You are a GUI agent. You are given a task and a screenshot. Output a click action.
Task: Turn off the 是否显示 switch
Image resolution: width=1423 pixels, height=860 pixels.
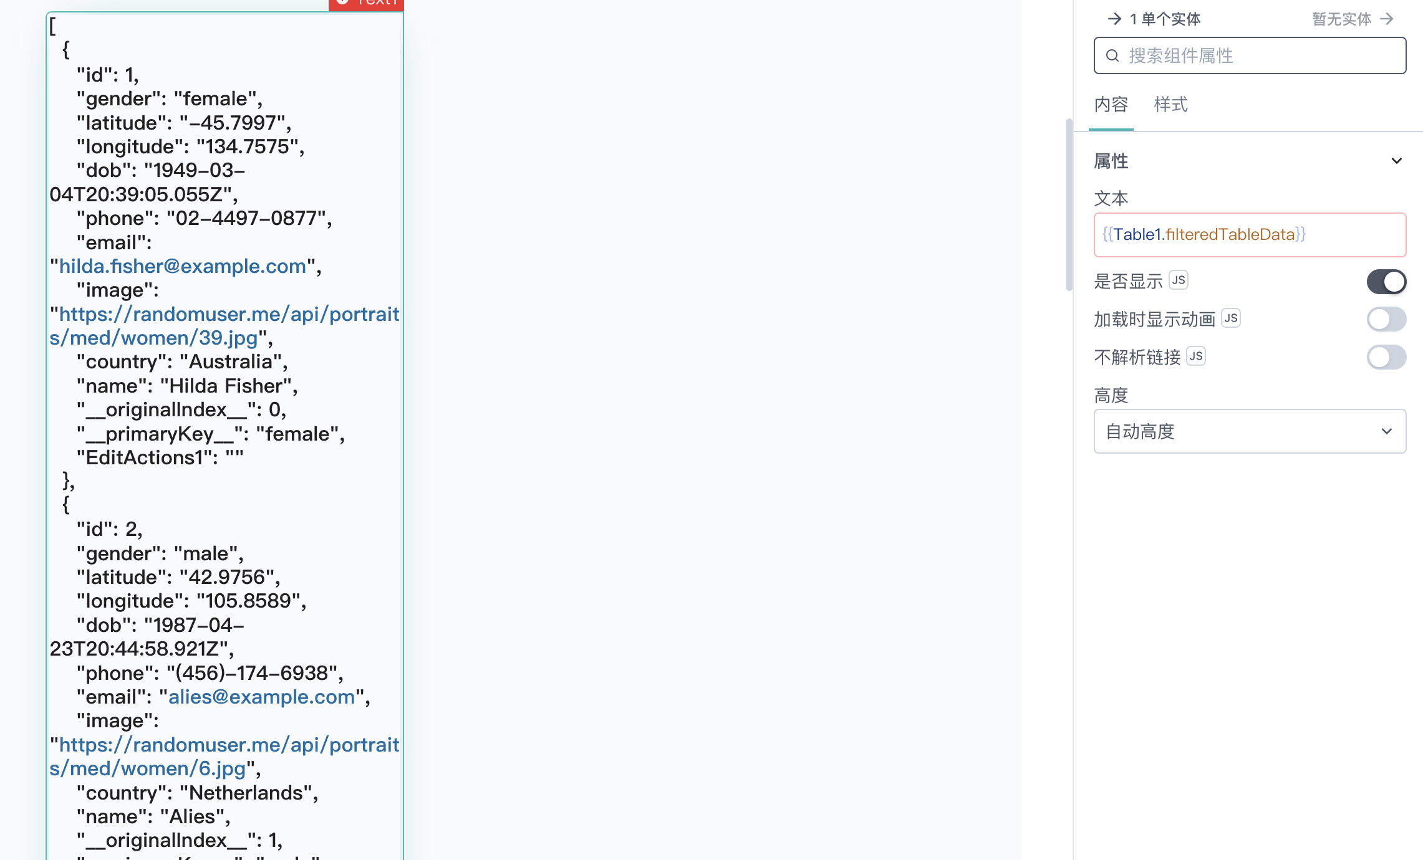click(x=1386, y=282)
